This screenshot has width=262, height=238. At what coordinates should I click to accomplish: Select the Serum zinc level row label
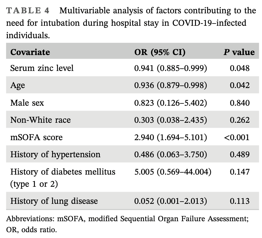pyautogui.click(x=42, y=68)
